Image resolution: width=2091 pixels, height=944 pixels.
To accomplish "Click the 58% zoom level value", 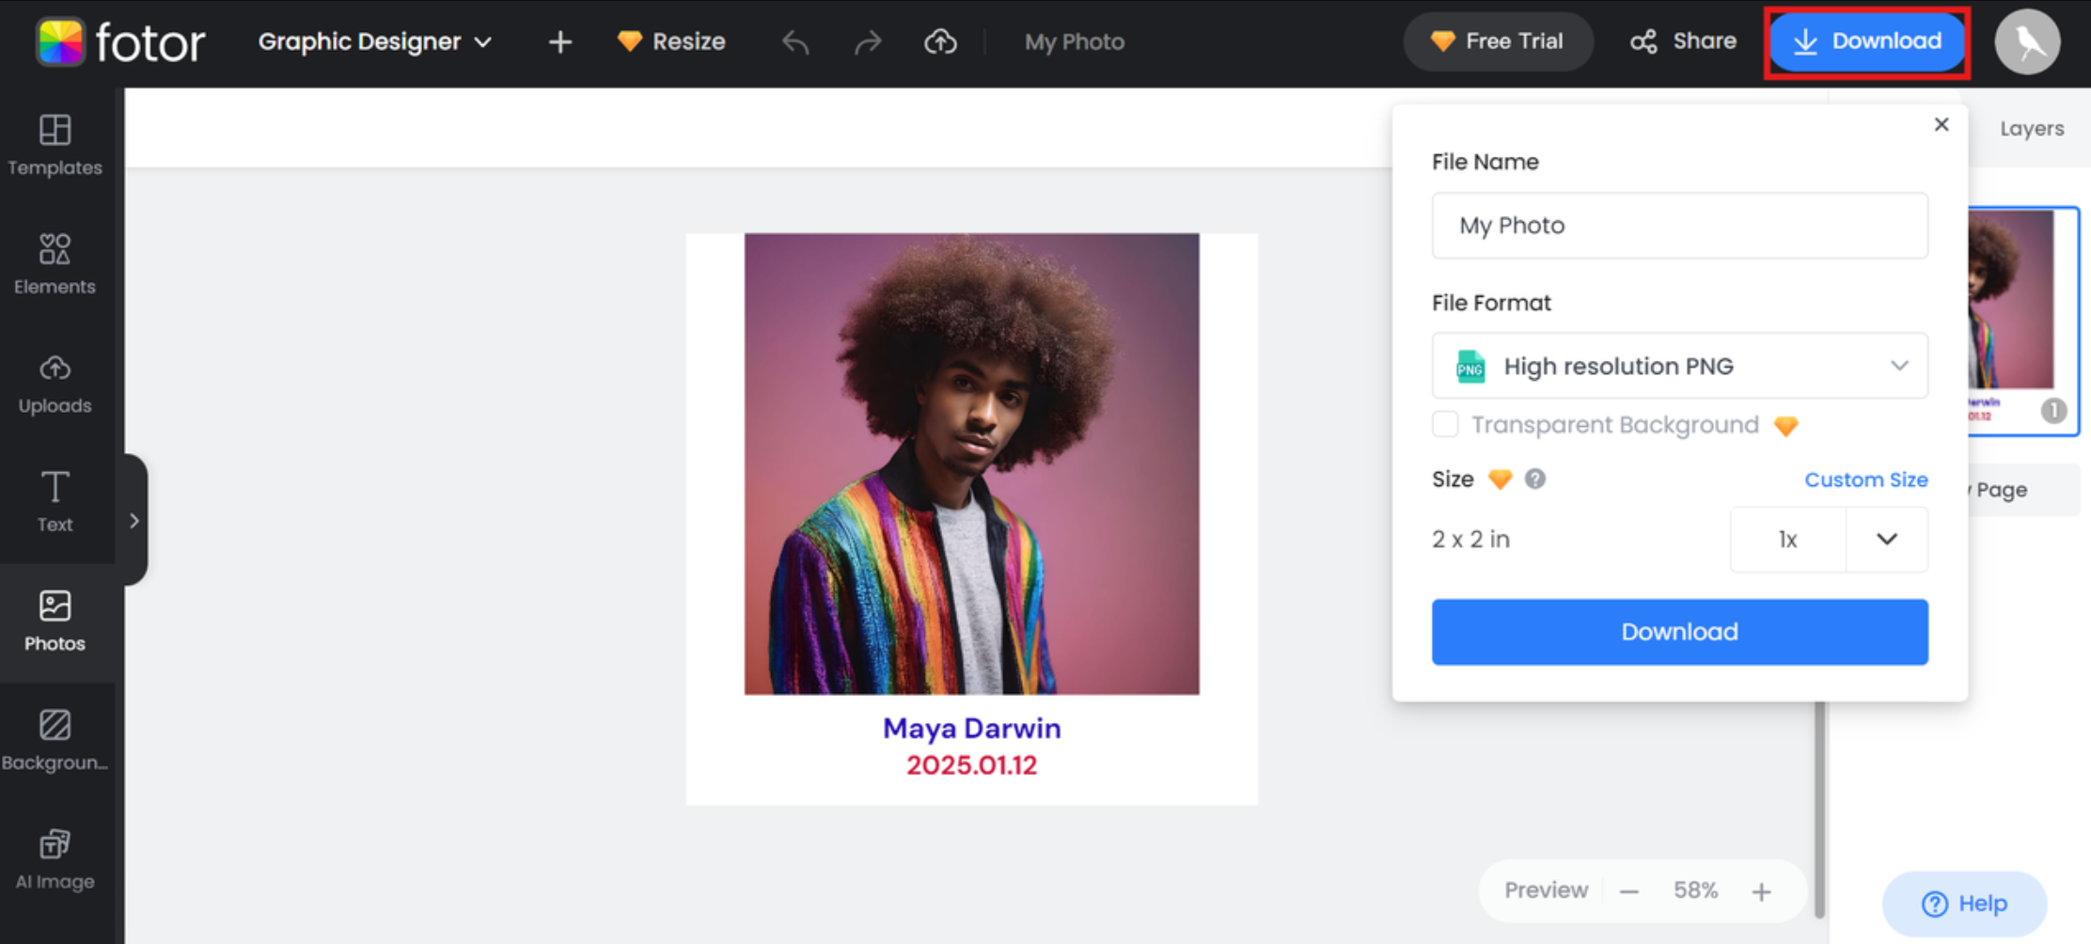I will pyautogui.click(x=1695, y=890).
